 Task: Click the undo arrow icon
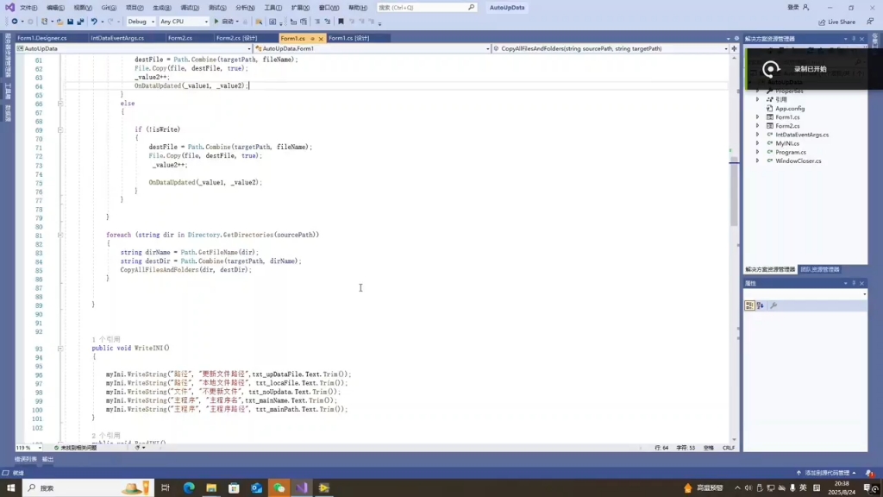94,22
